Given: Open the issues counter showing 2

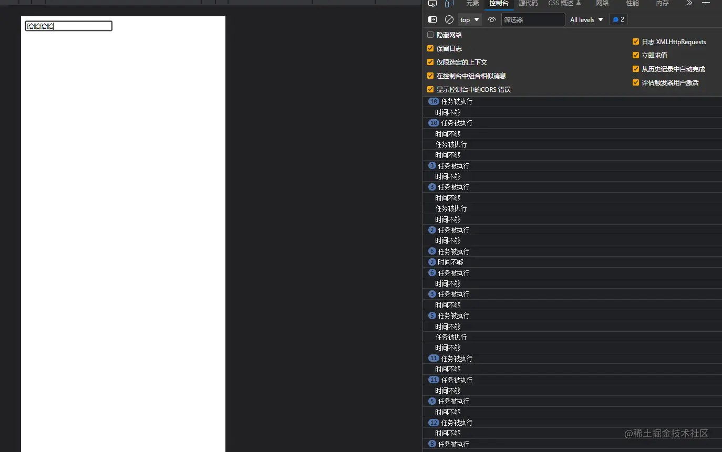Looking at the screenshot, I should tap(618, 19).
